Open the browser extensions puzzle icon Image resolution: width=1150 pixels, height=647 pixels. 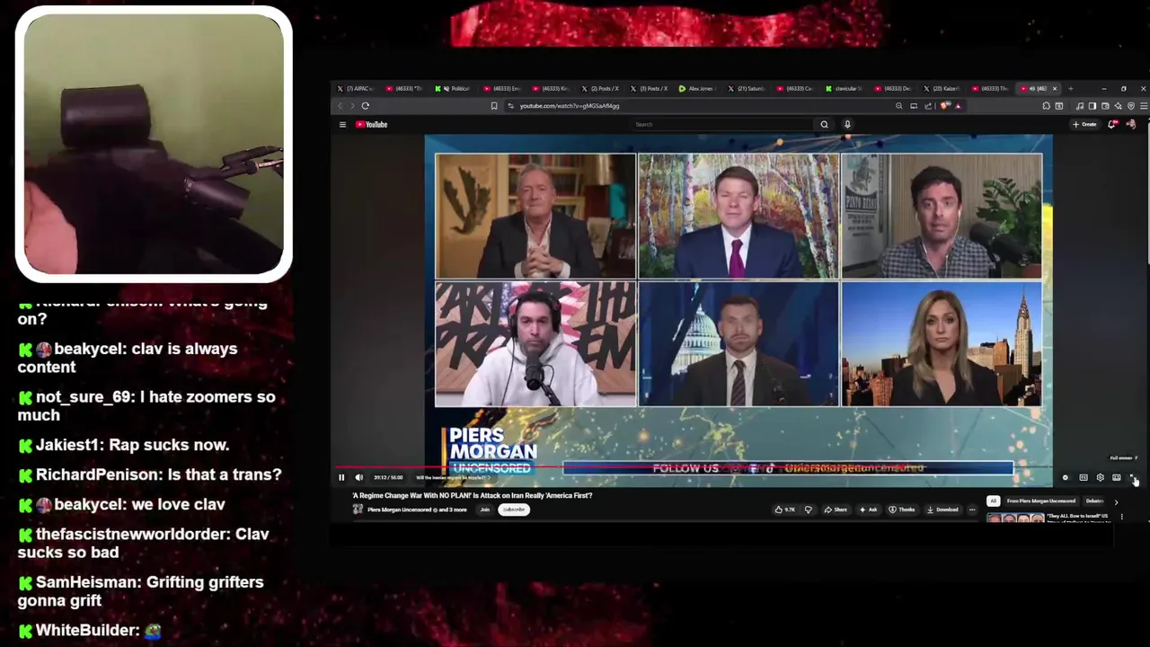[x=1047, y=105]
